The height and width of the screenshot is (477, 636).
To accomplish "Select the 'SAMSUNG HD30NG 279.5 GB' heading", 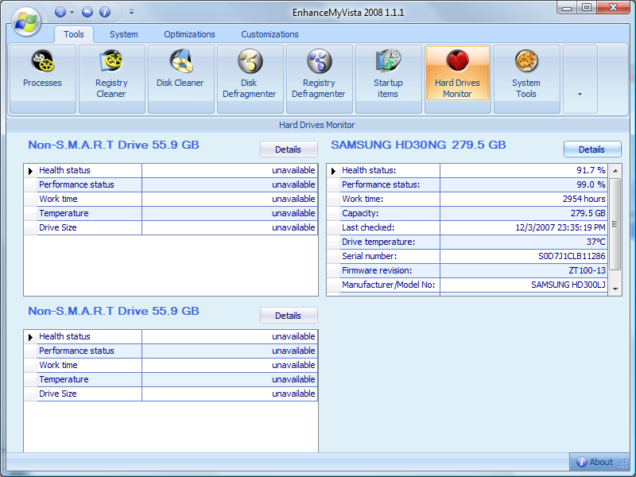I will 419,145.
